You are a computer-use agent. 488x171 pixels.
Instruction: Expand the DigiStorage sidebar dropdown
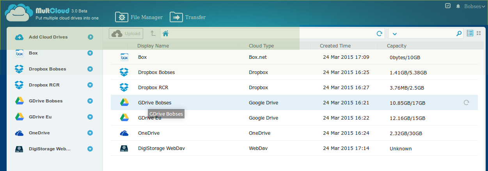coord(90,149)
